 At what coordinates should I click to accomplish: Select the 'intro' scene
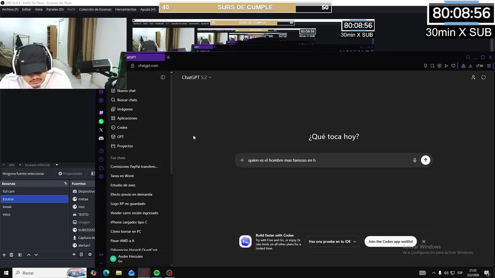click(x=34, y=215)
